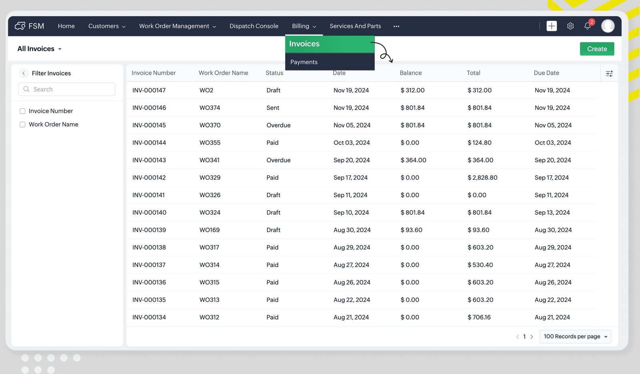
Task: Collapse the Filter Invoices panel arrow
Action: pos(24,73)
